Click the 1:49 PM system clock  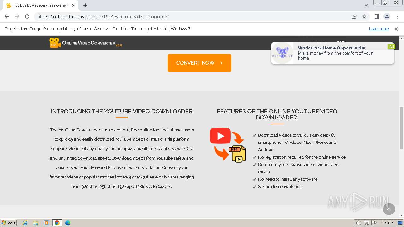(388, 223)
